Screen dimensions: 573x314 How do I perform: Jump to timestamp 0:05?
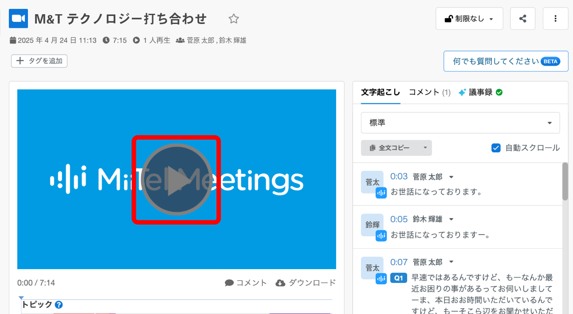pos(399,219)
